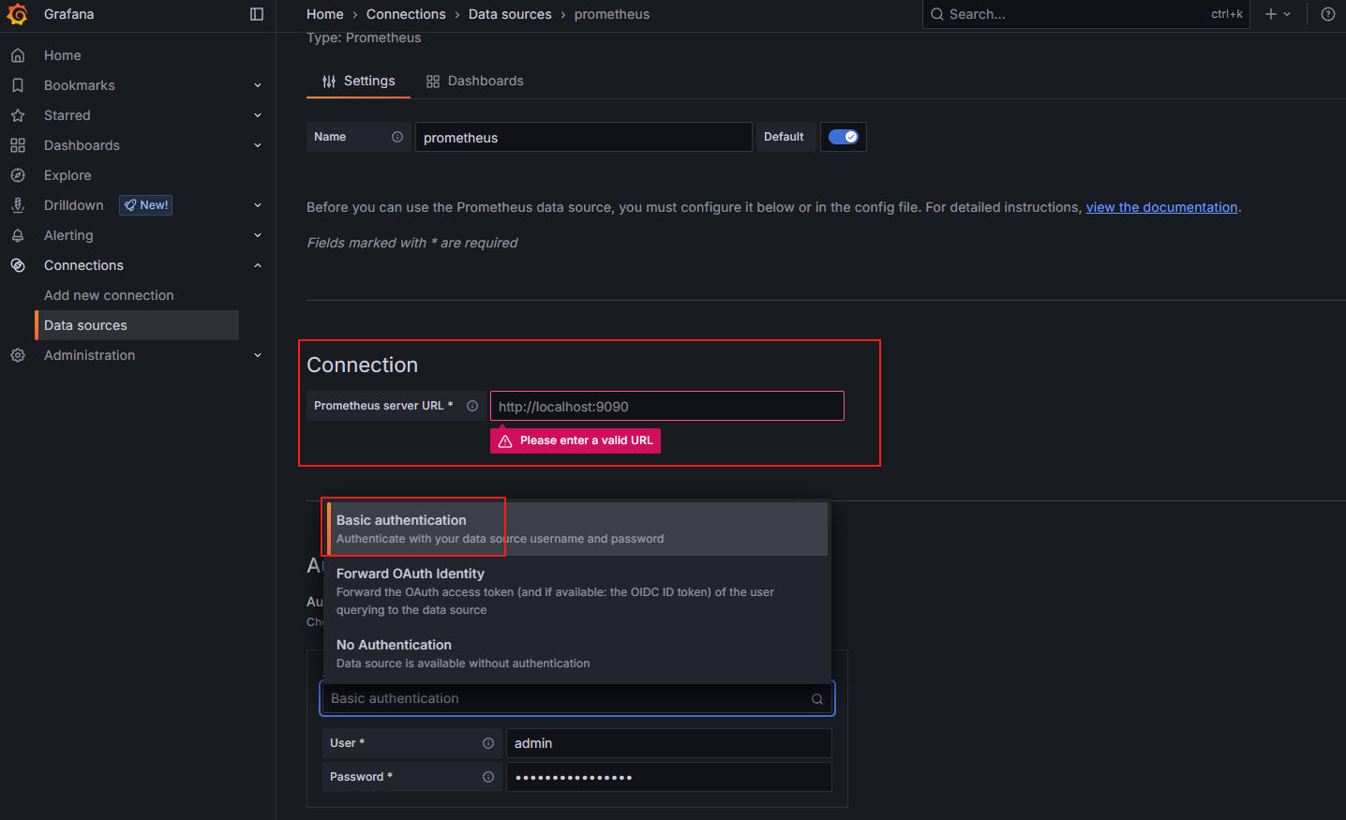Expand the Administration section chevron
The width and height of the screenshot is (1346, 820).
point(258,355)
